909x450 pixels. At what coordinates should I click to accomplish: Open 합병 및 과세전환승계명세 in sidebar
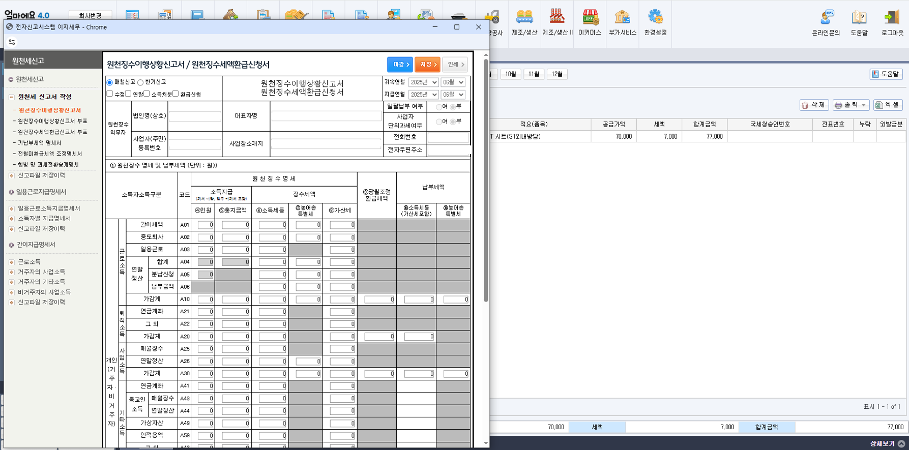click(48, 165)
